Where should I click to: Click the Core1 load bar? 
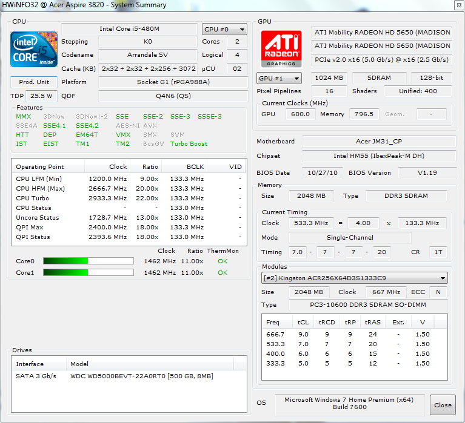point(89,272)
